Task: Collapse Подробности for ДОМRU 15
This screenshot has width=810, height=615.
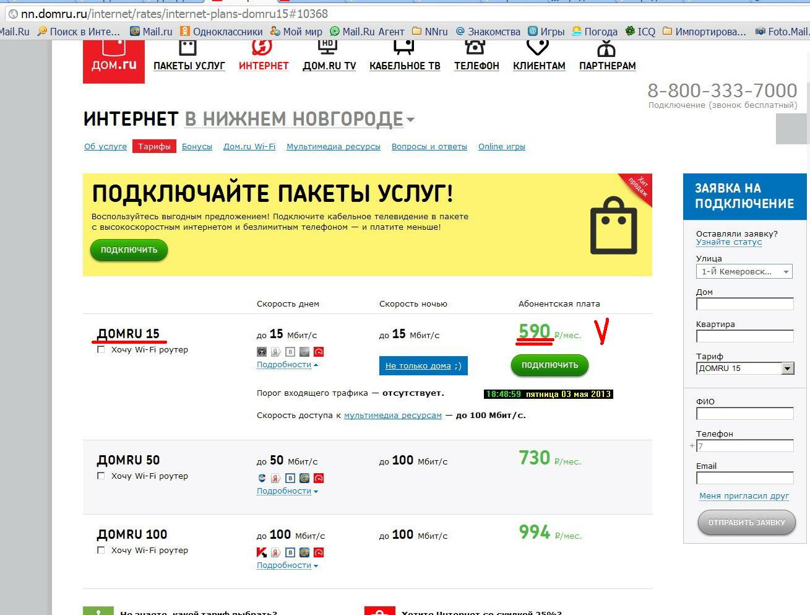Action: 287,365
